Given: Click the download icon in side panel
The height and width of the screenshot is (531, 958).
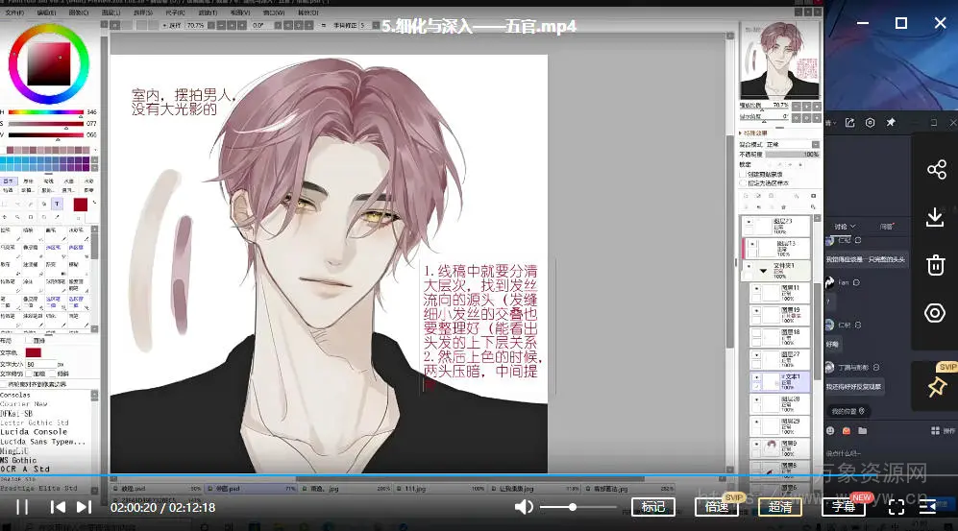Looking at the screenshot, I should point(935,218).
